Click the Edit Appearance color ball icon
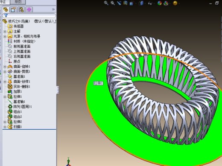The height and width of the screenshot is (166, 222). pyautogui.click(x=160, y=3)
